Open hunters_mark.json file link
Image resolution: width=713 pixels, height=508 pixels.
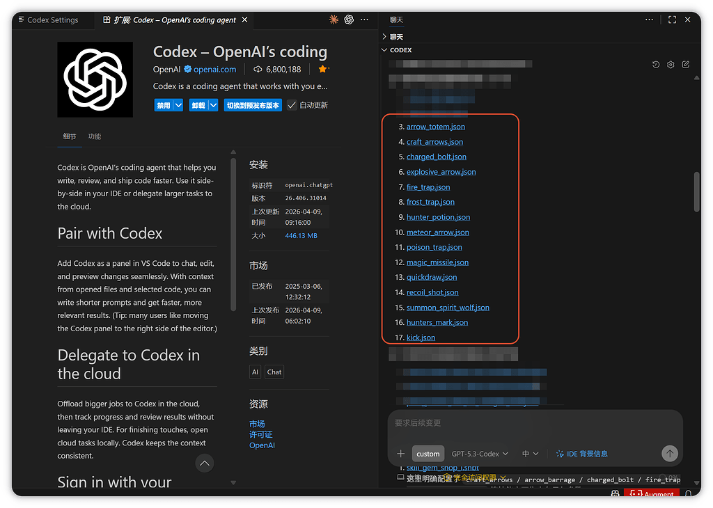pyautogui.click(x=437, y=322)
